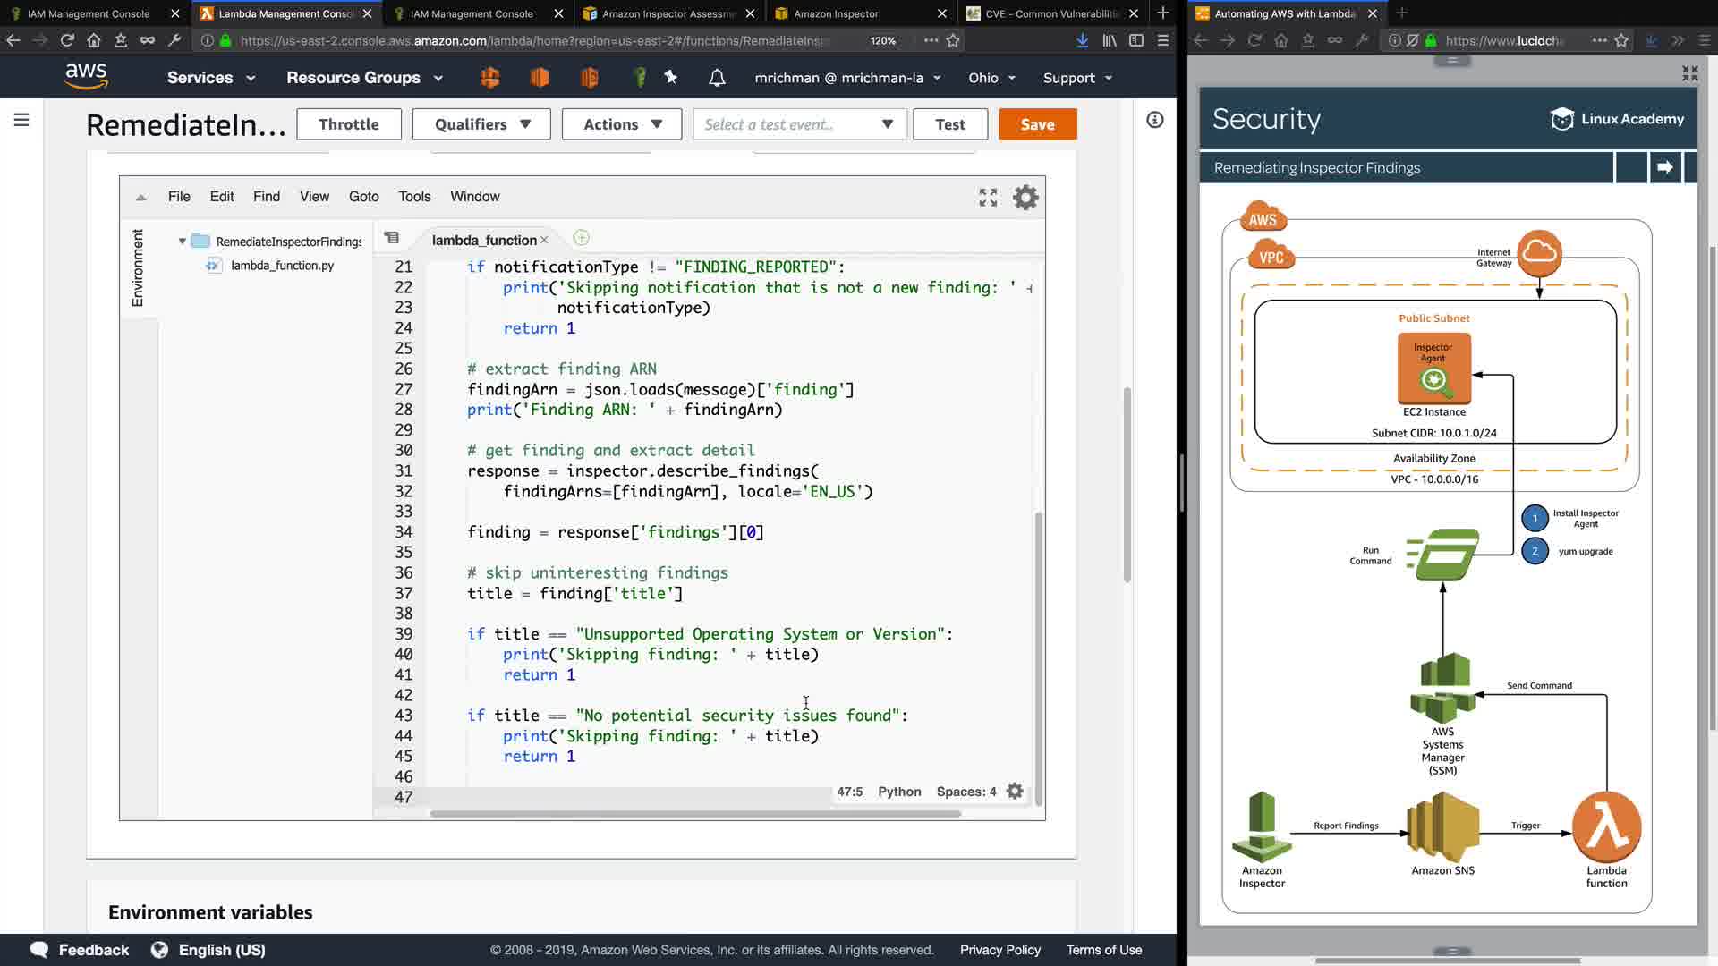Open the Goto menu in the editor

pos(363,197)
